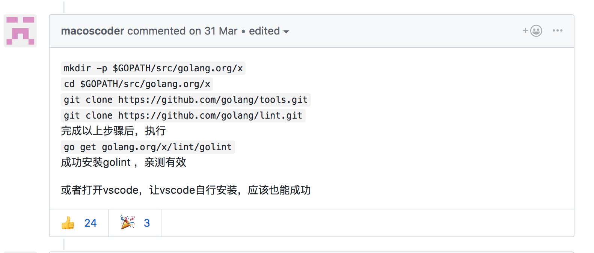The height and width of the screenshot is (253, 594).
Task: Click the sentence starting "或者打开vscode"
Action: coord(185,190)
